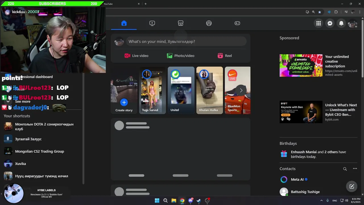Start a Live video
The image size is (364, 205).
coord(136,56)
